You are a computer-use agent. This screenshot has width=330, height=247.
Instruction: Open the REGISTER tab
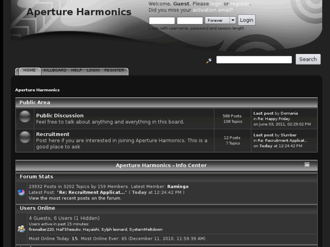114,70
